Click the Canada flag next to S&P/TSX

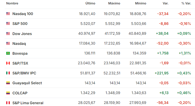(8, 63)
